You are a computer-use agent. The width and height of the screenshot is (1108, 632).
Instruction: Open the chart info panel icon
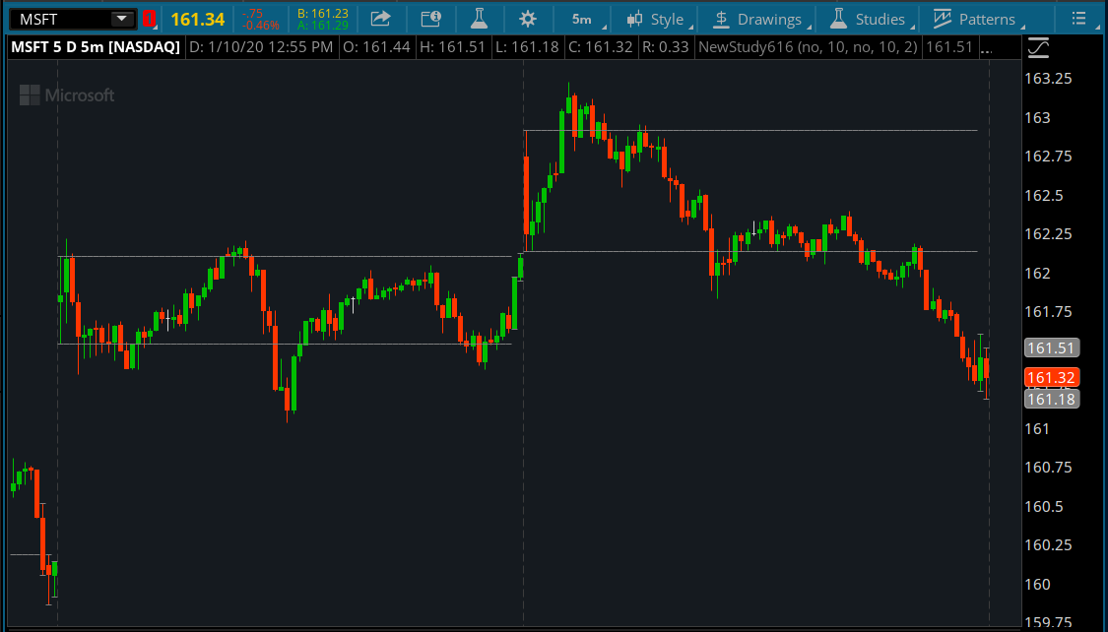point(430,19)
